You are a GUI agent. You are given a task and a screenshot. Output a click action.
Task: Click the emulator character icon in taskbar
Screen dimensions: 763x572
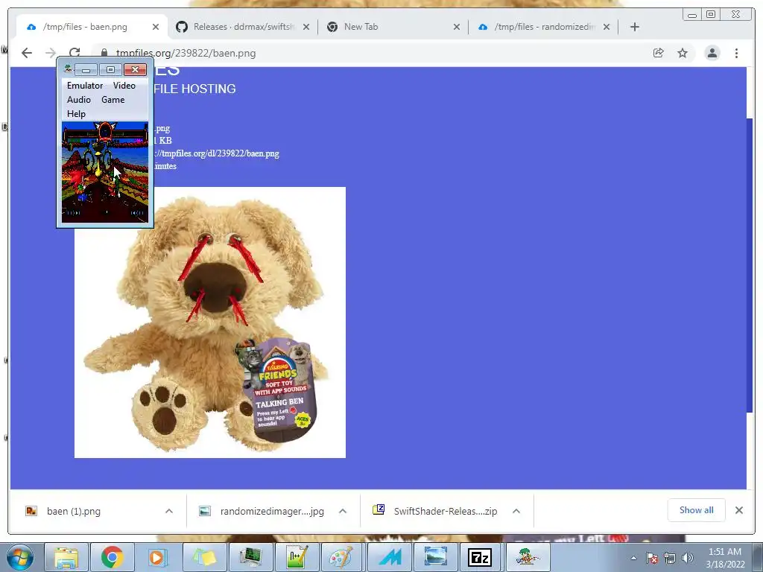point(528,557)
